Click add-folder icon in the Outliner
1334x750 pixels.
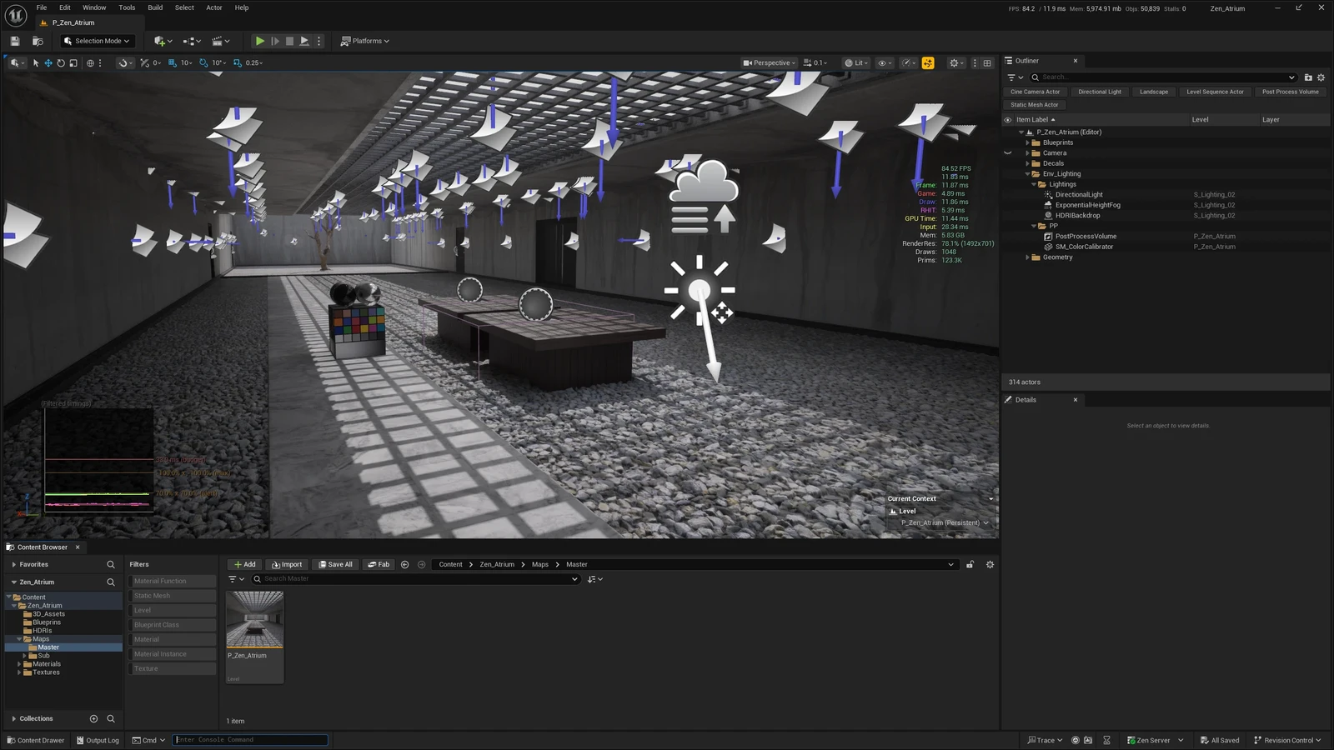coord(1308,77)
